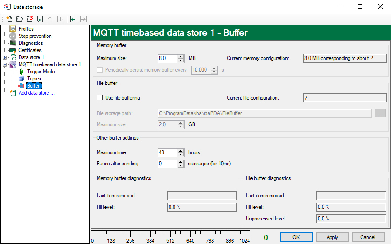The width and height of the screenshot is (391, 244).
Task: Decrease Pause after sending messages count
Action: pyautogui.click(x=181, y=166)
